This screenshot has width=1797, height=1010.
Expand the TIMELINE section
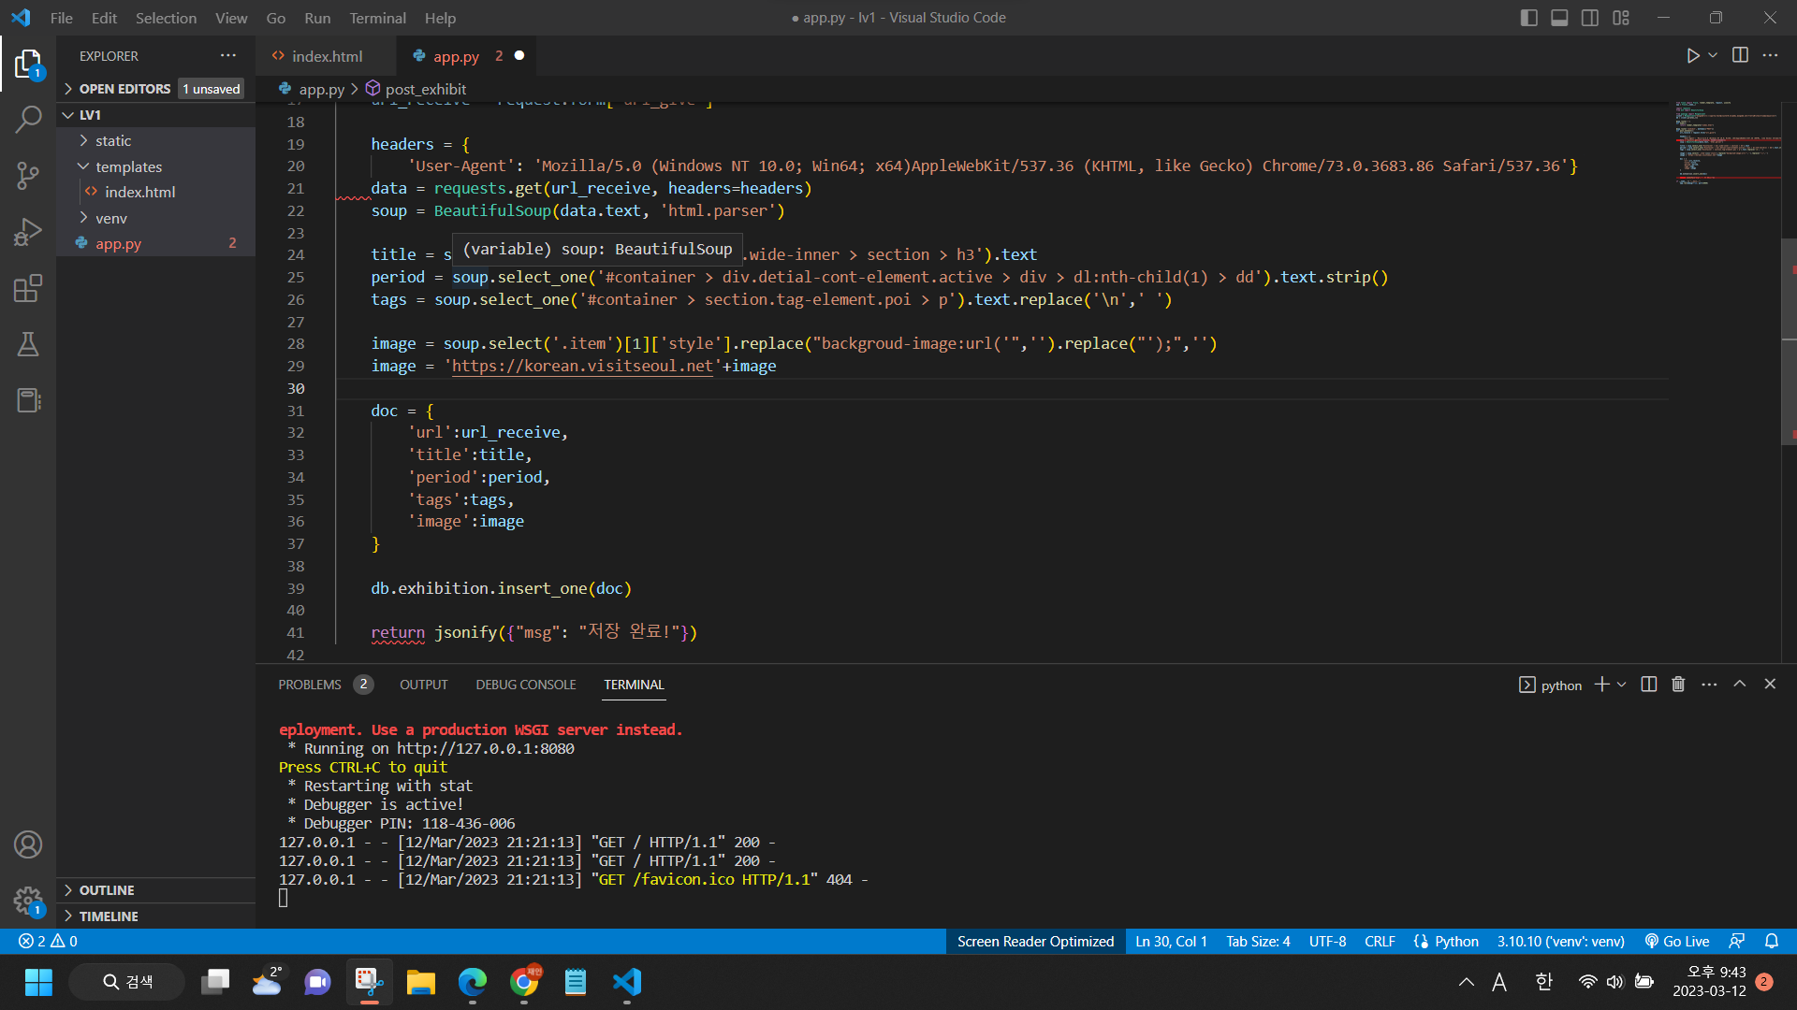click(155, 916)
